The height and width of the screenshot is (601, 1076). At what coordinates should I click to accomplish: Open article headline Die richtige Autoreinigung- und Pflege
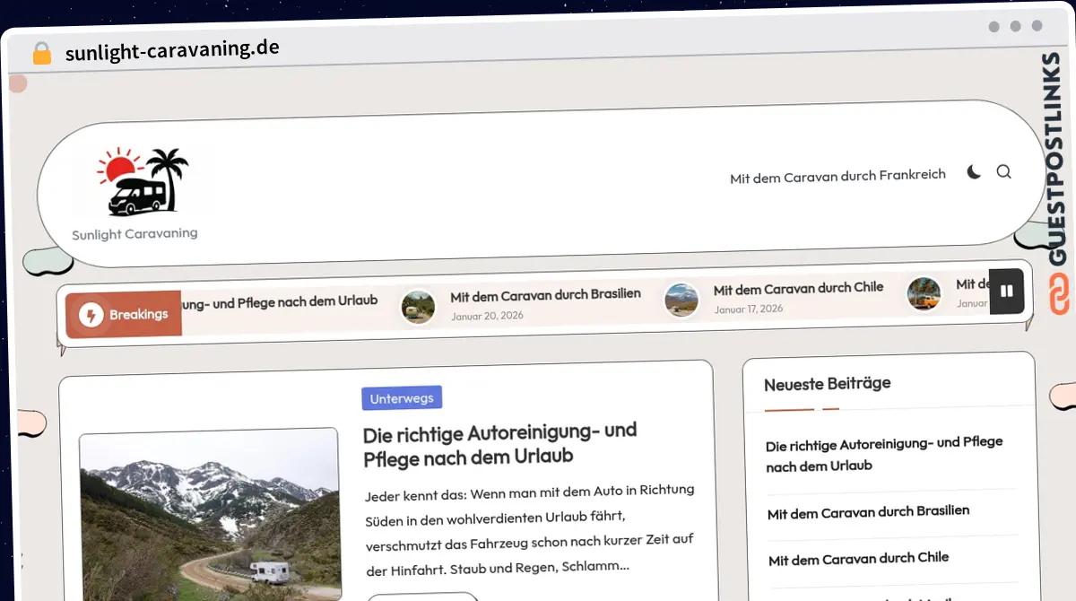[499, 444]
